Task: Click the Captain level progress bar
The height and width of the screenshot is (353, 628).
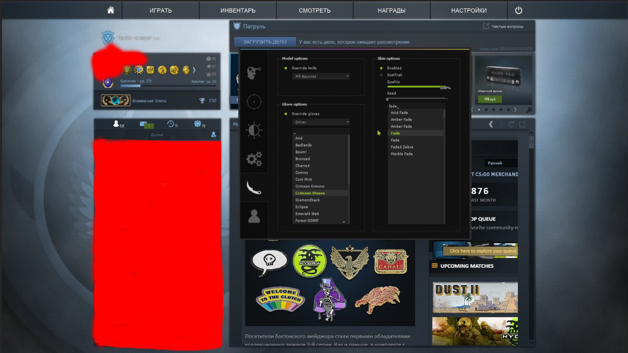Action: [168, 86]
